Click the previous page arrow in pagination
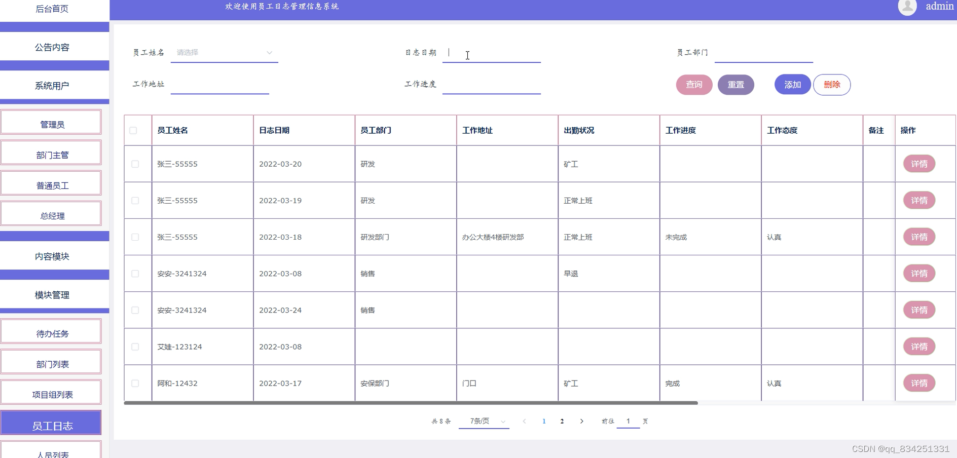 (524, 421)
